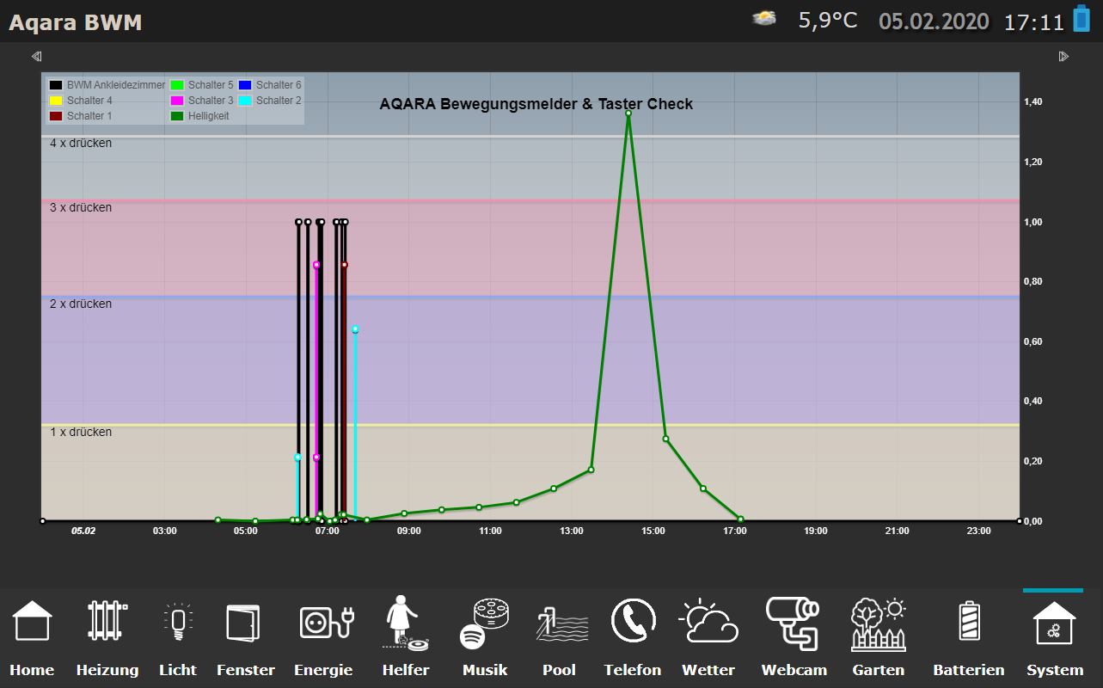This screenshot has width=1103, height=688.
Task: Open the Telefon phone icon
Action: tap(633, 621)
